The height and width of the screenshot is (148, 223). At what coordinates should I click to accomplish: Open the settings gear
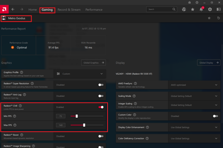[x=210, y=9]
